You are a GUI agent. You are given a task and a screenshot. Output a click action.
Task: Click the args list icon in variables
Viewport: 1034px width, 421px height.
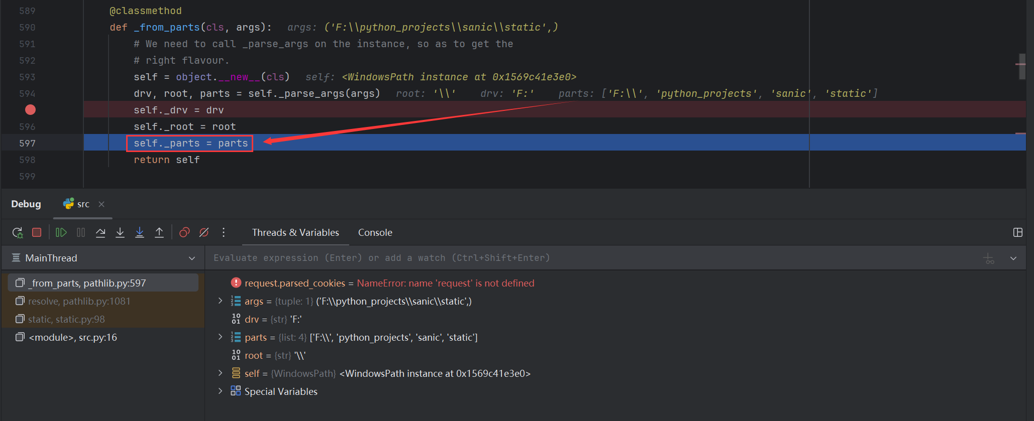pyautogui.click(x=236, y=301)
